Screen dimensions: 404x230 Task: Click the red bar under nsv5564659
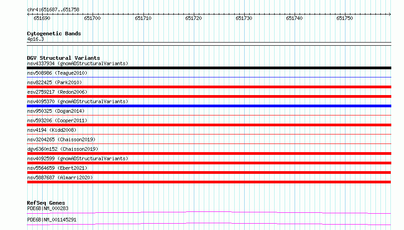[209, 172]
